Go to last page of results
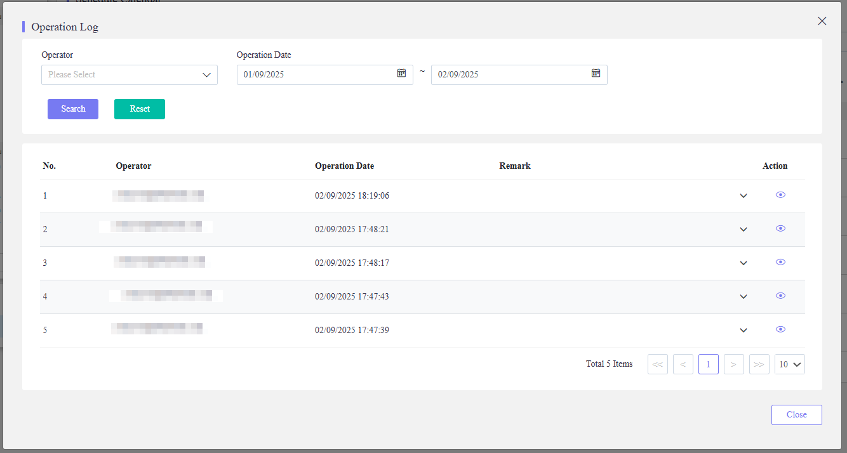 [759, 364]
